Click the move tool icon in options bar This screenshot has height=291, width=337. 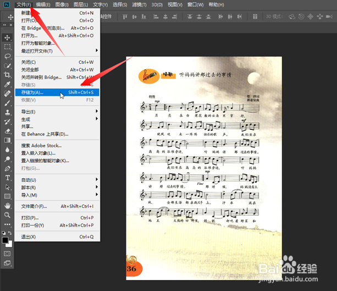pyautogui.click(x=10, y=17)
